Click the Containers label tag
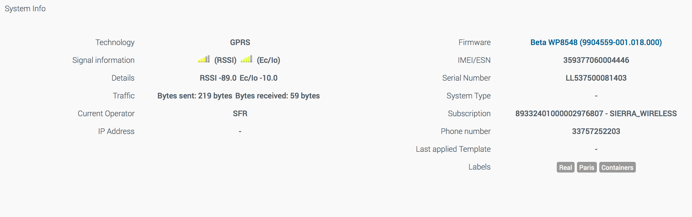 617,167
